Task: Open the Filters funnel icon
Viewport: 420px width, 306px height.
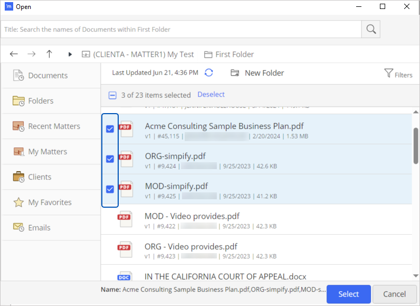Action: (x=388, y=73)
